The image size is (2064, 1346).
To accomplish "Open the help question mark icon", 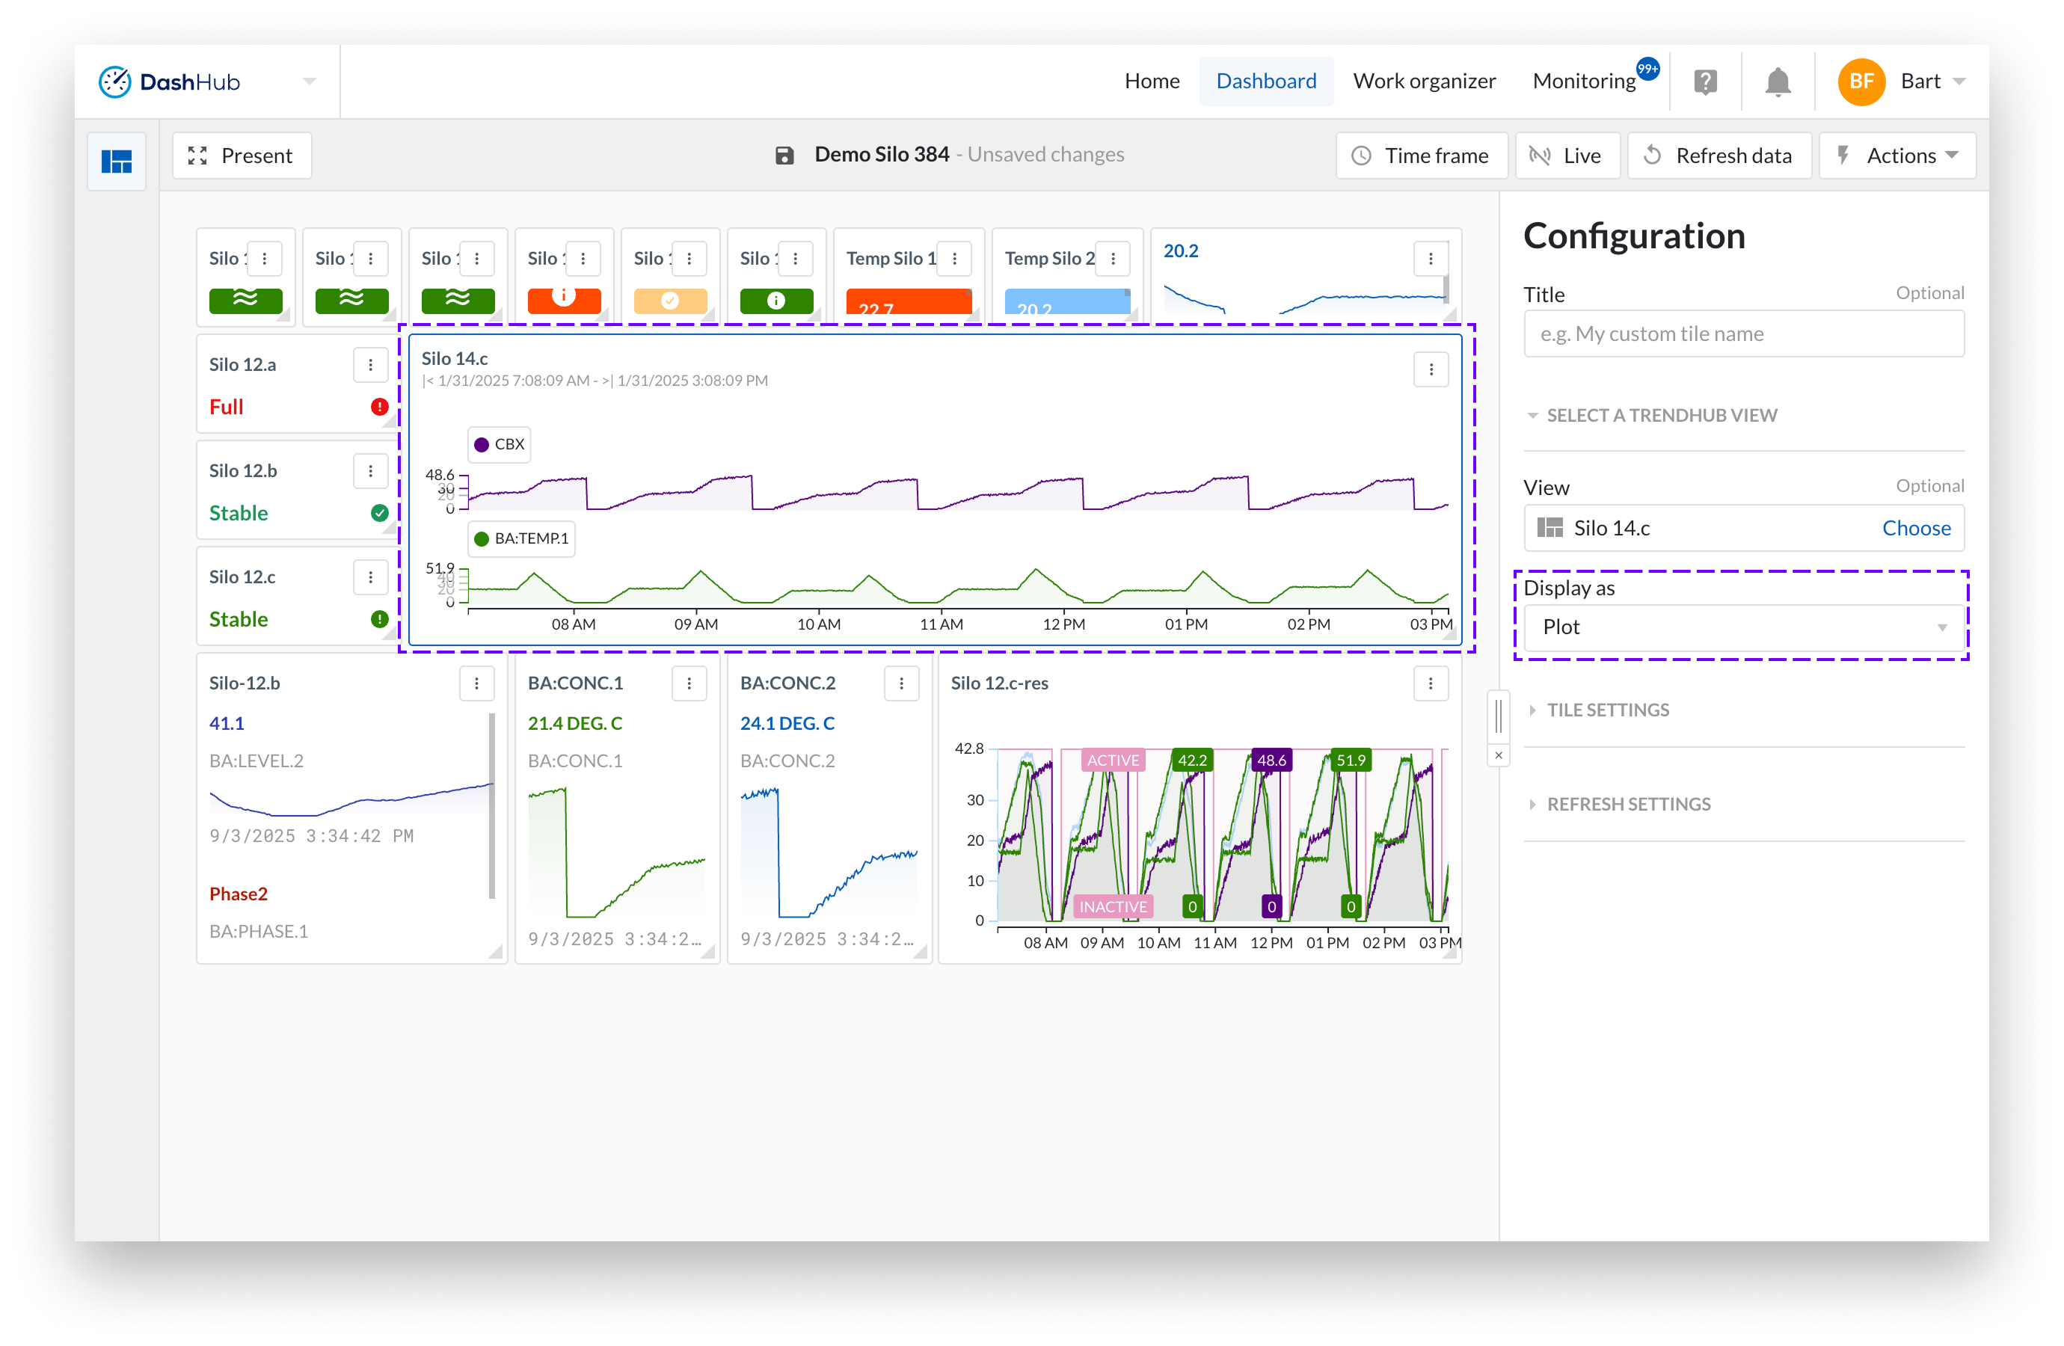I will [x=1705, y=82].
